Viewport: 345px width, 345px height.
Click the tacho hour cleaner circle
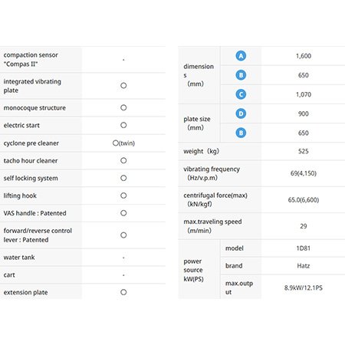tap(123, 160)
